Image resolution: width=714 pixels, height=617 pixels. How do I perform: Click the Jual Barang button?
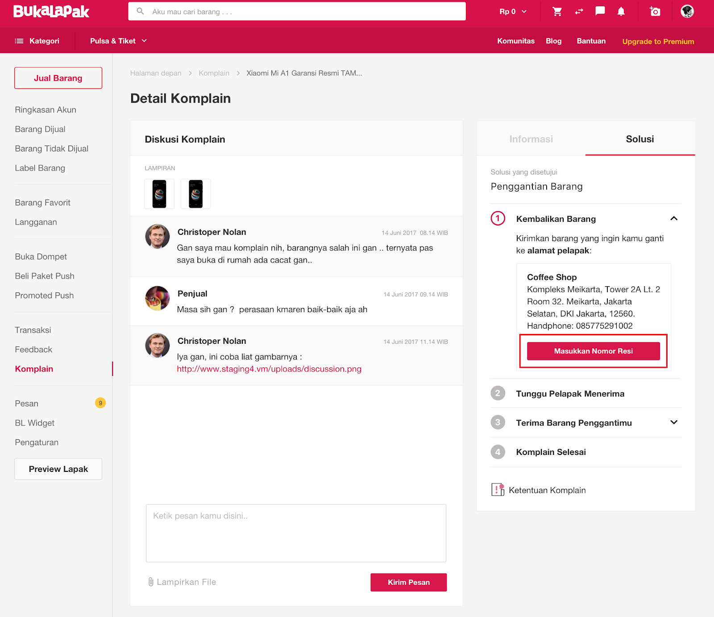pos(58,78)
